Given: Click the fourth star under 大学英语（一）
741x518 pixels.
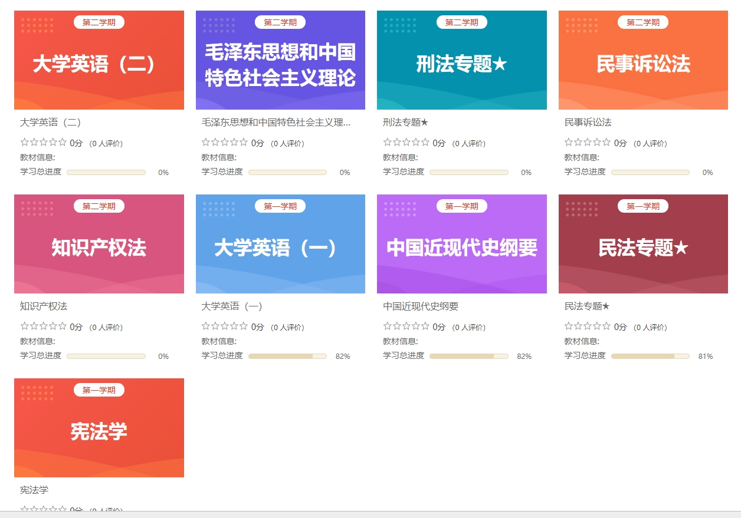Looking at the screenshot, I should click(234, 326).
